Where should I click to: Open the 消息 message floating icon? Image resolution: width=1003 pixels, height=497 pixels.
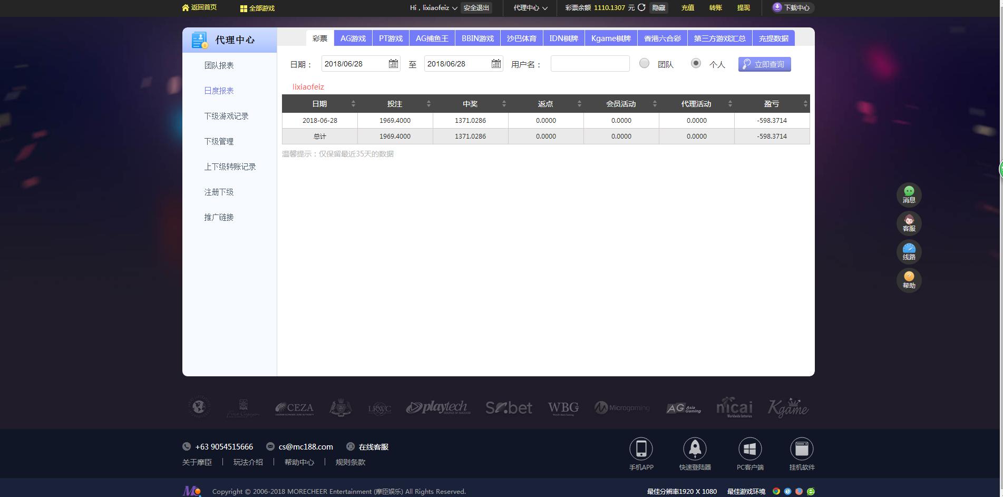point(909,194)
